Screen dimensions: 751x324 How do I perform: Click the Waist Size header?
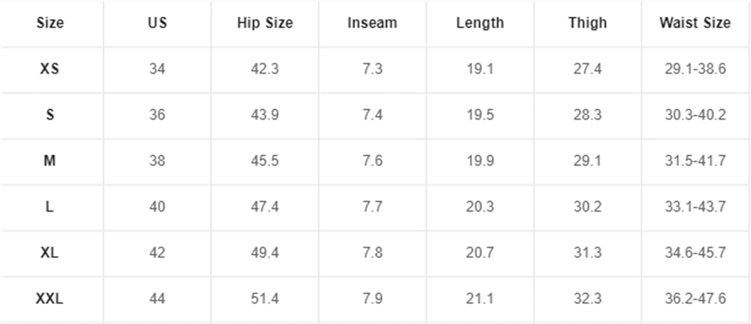[695, 23]
